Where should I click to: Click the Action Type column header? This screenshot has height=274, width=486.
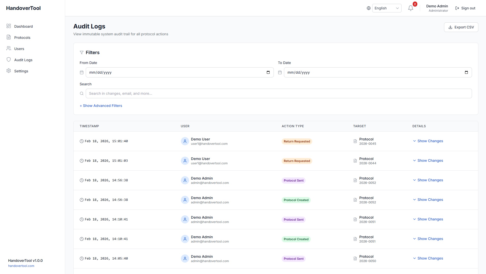pos(293,126)
